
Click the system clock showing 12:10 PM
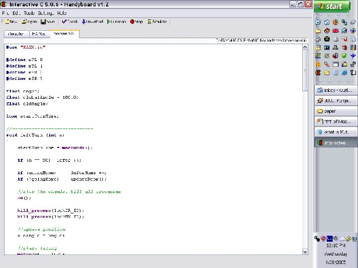[336, 246]
